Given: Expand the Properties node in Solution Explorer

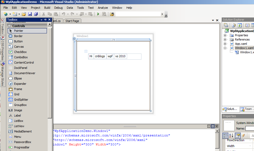Looking at the screenshot, I should pyautogui.click(x=225, y=35).
